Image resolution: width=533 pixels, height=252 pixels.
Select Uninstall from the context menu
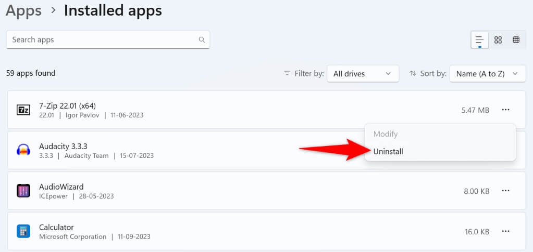(388, 151)
